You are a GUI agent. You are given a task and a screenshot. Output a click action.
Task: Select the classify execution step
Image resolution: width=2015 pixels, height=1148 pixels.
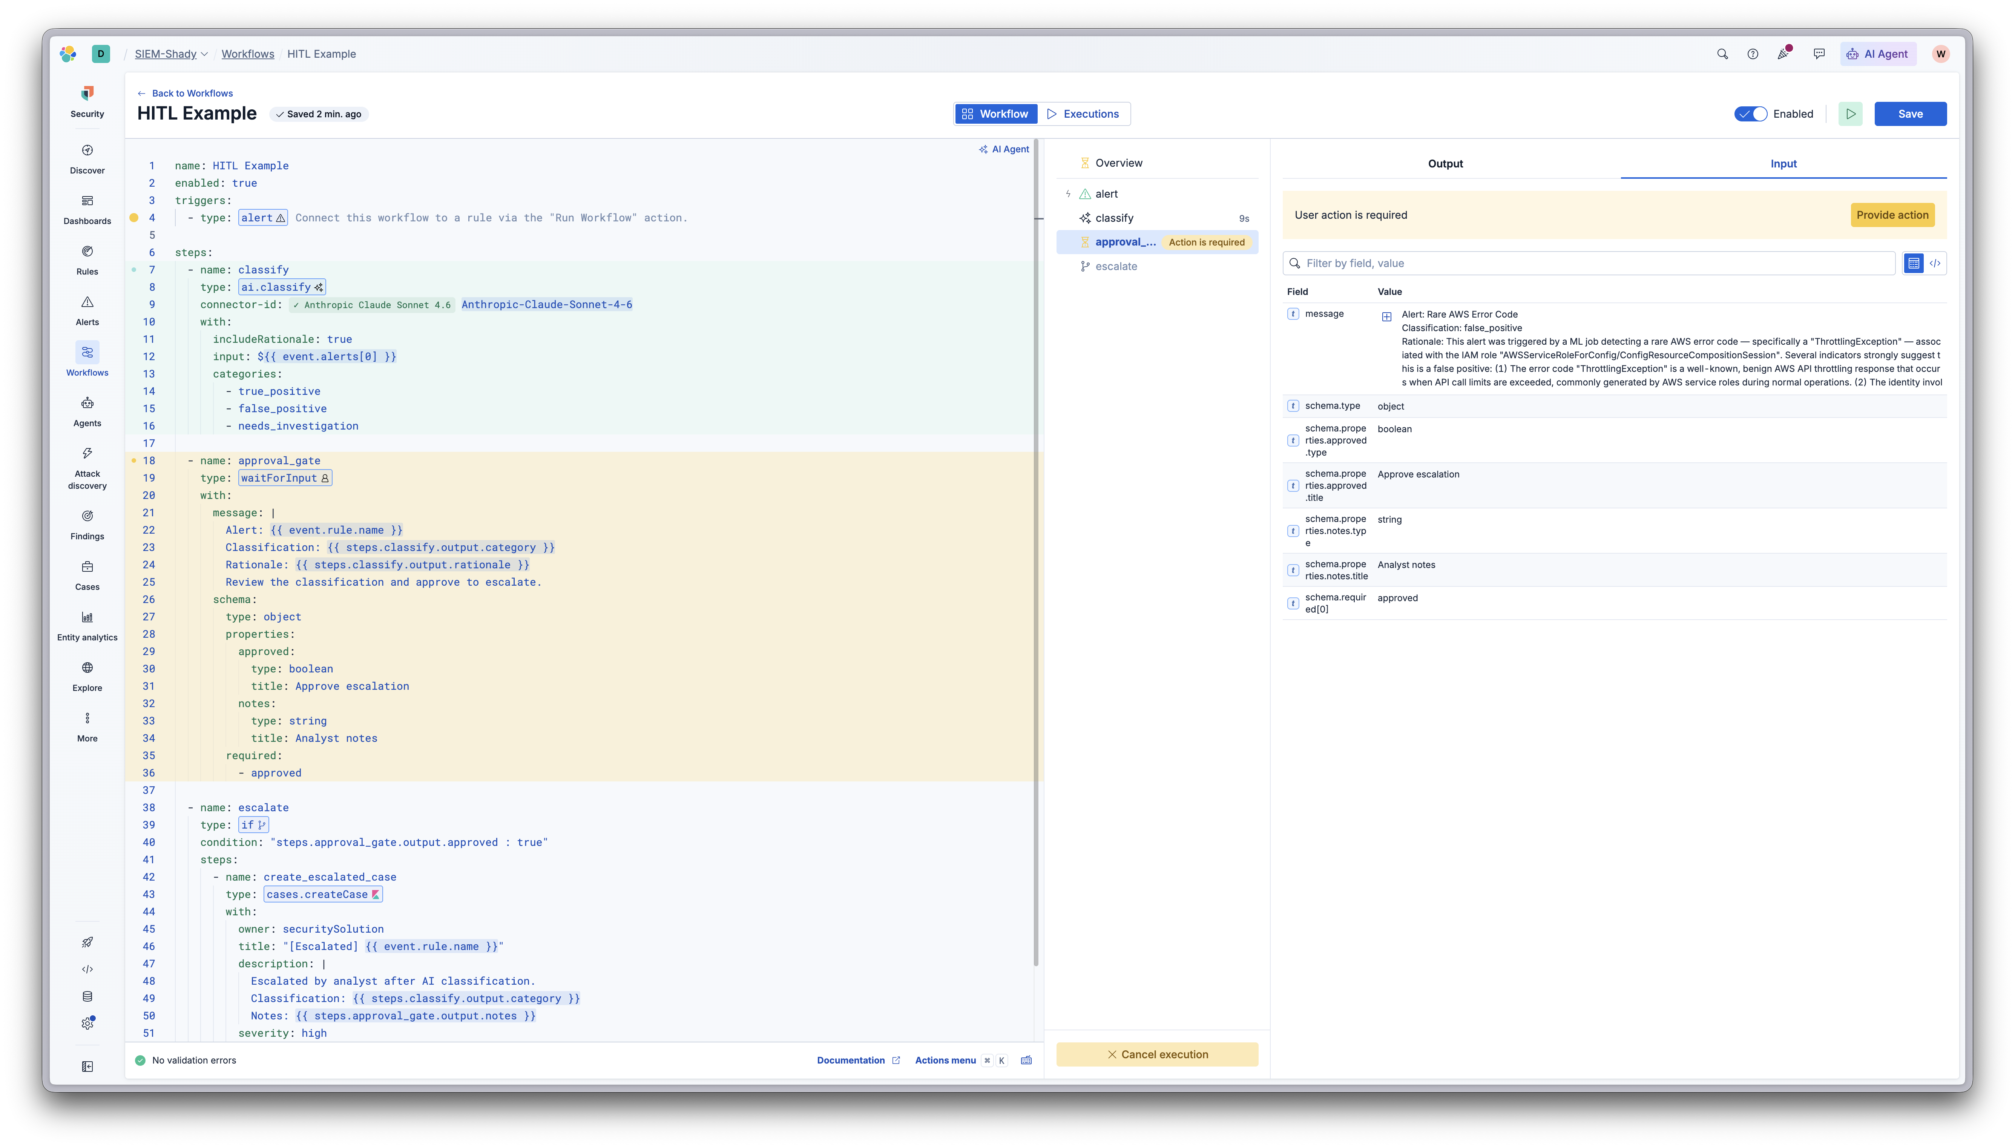pos(1157,218)
